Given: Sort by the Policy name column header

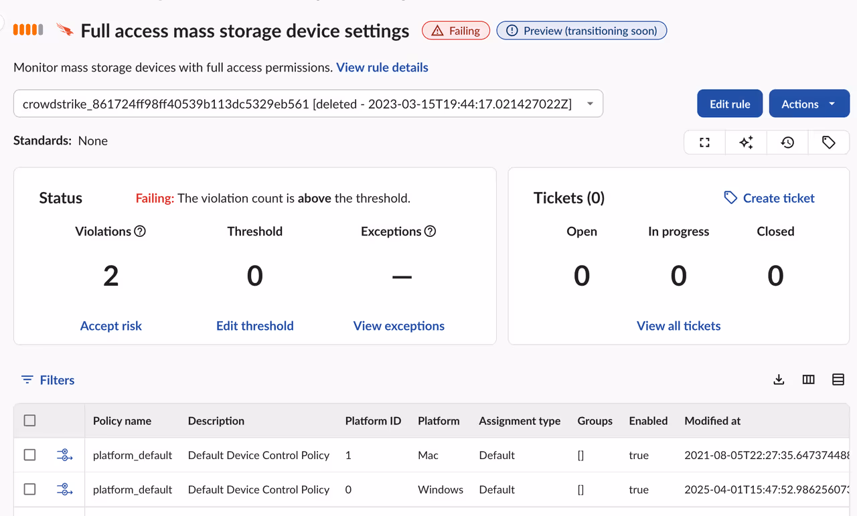Looking at the screenshot, I should 122,421.
